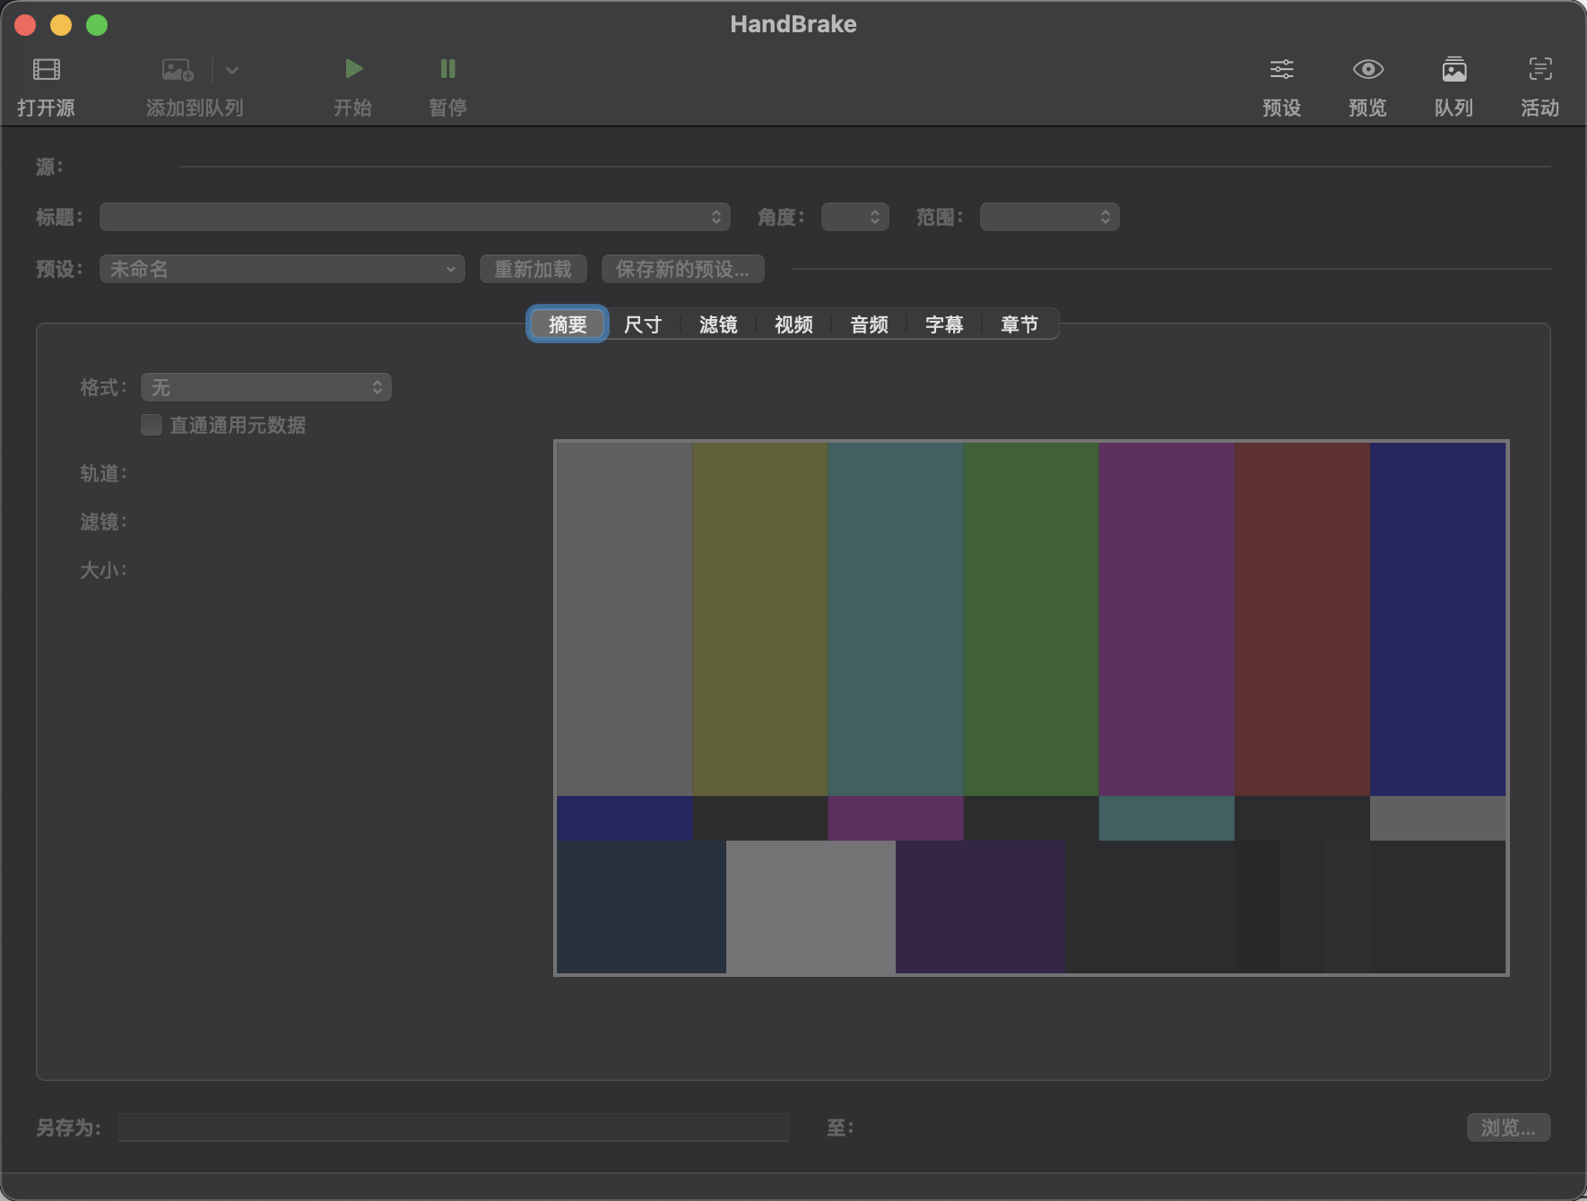Open the 活动 activity log icon
The height and width of the screenshot is (1201, 1587).
click(1539, 69)
